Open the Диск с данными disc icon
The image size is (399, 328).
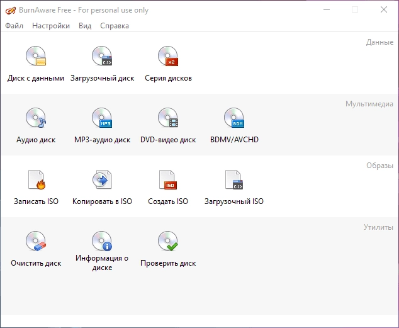pos(36,56)
